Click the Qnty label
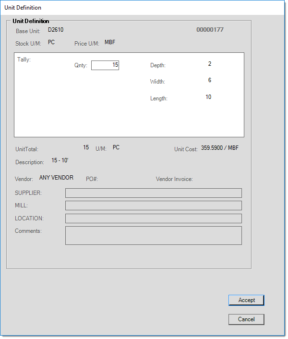 click(x=81, y=65)
